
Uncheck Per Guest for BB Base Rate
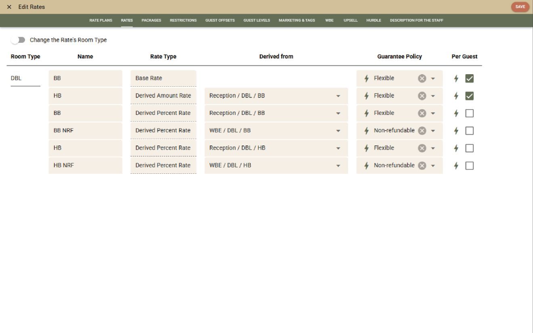469,79
